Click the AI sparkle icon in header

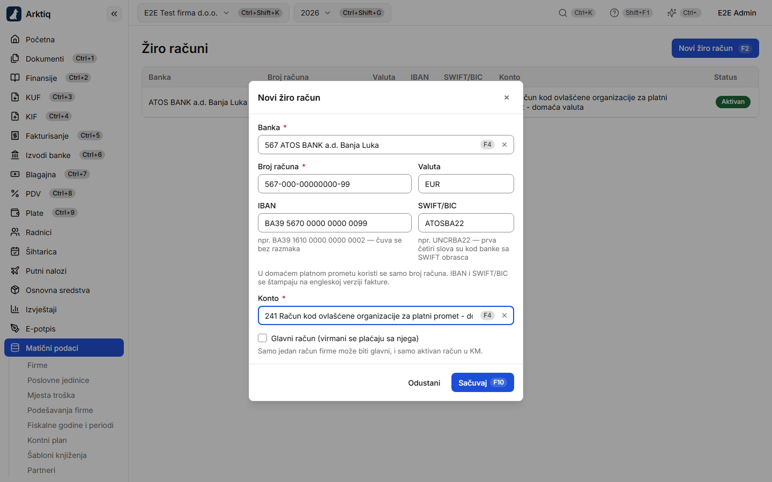pyautogui.click(x=672, y=13)
